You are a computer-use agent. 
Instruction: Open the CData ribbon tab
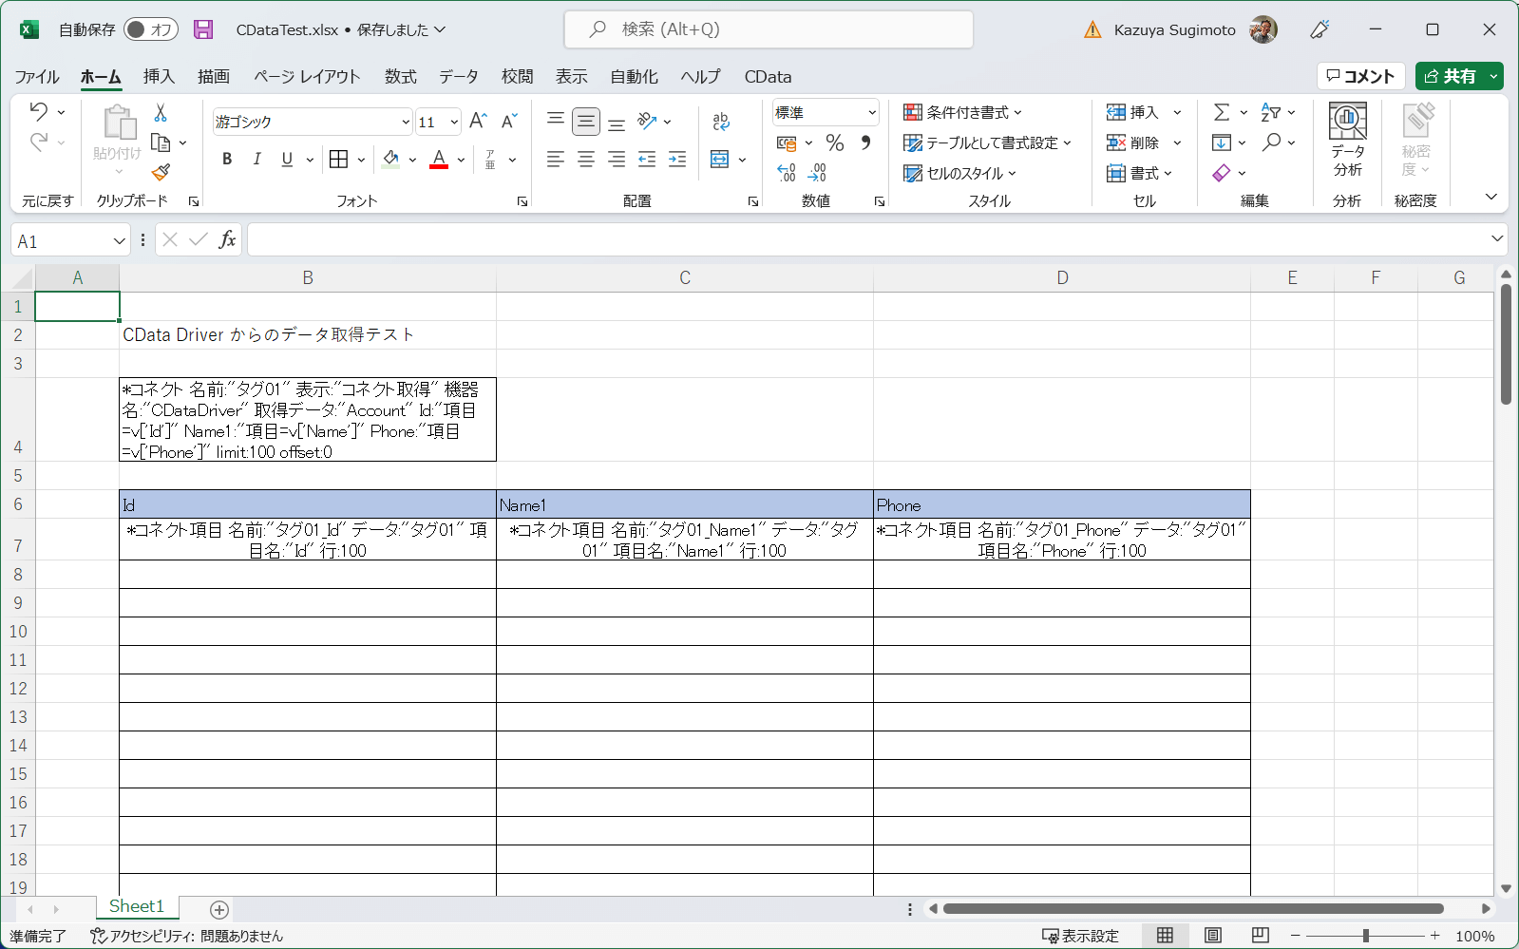pyautogui.click(x=768, y=77)
